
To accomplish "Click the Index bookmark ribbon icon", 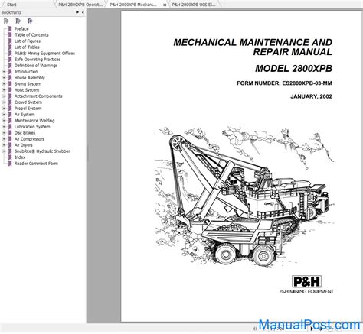I will coord(10,157).
